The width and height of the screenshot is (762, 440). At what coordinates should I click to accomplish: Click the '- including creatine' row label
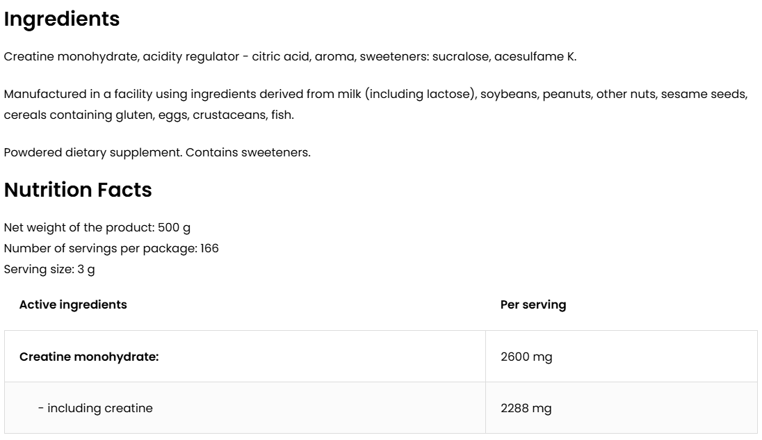pos(95,408)
